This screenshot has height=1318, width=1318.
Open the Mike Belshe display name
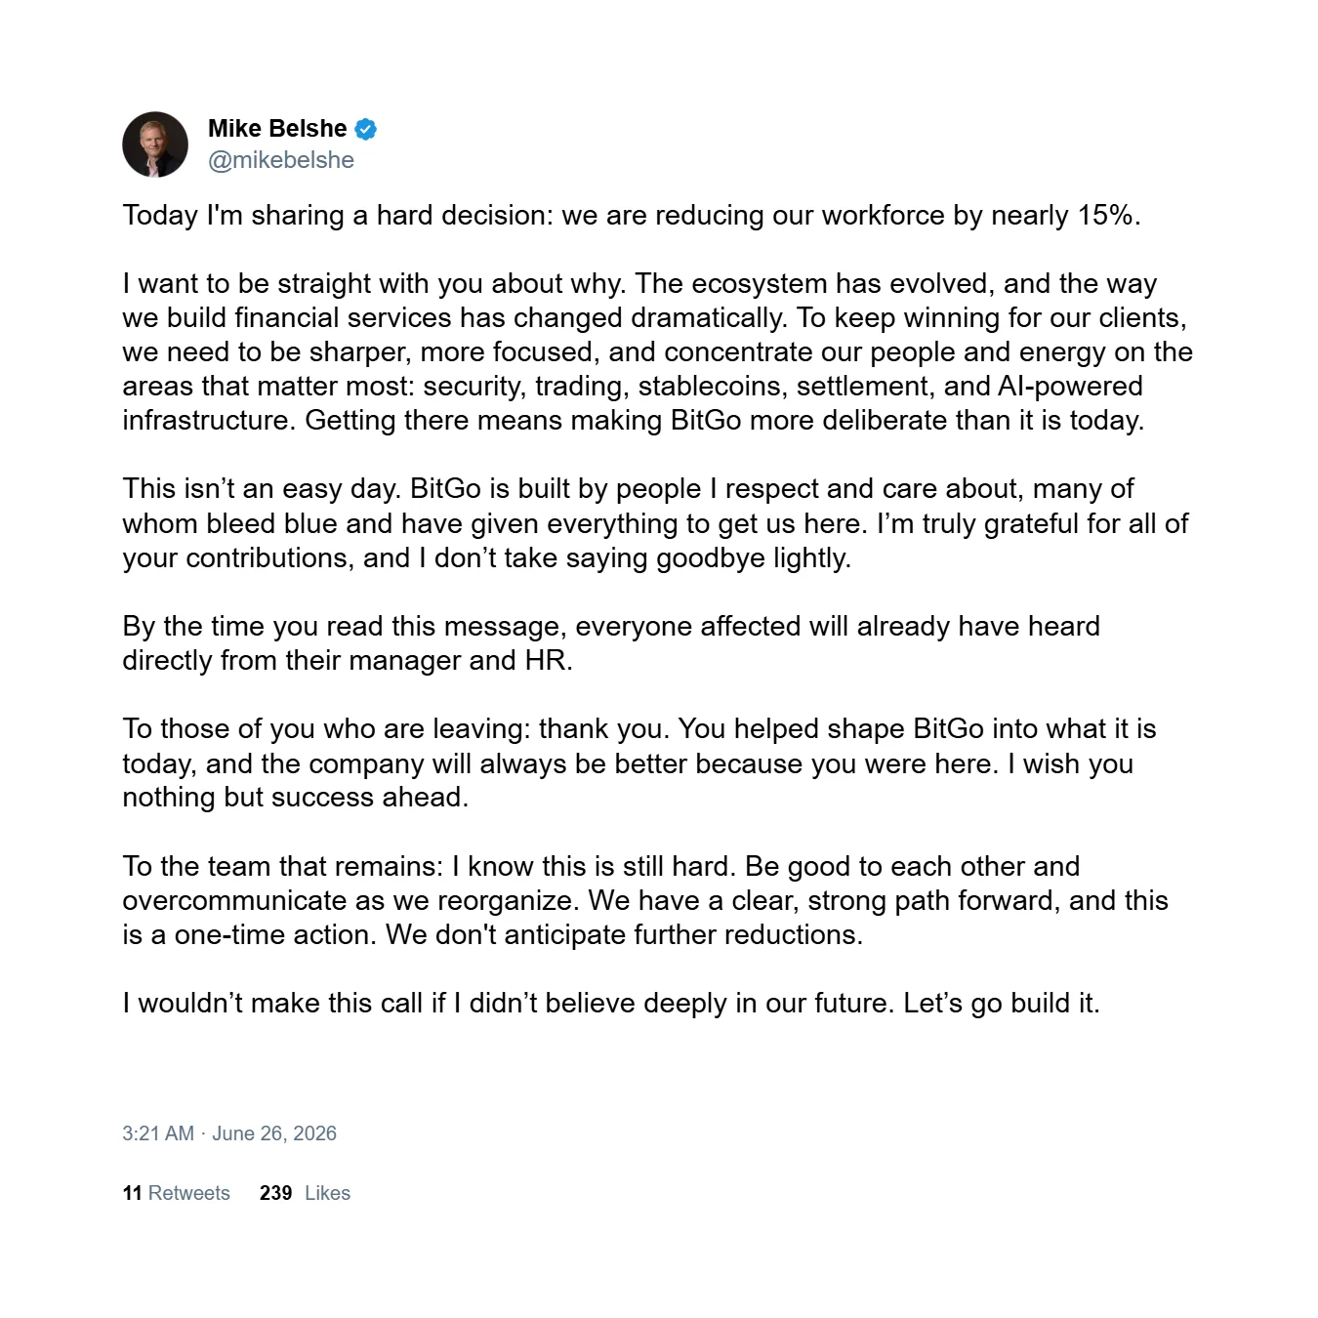click(277, 129)
